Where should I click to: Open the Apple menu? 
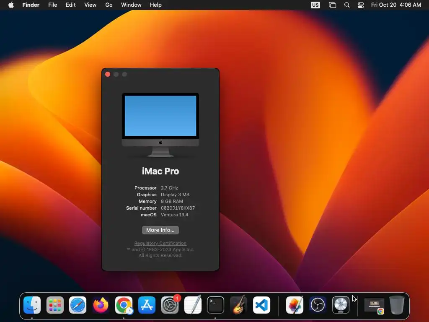point(11,5)
